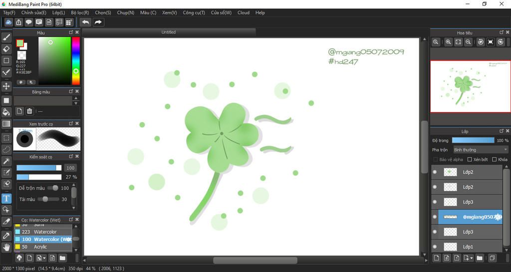Image resolution: width=511 pixels, height=272 pixels.
Task: Click fit-to-window icon in Hoa tiêu
Action: click(x=459, y=42)
